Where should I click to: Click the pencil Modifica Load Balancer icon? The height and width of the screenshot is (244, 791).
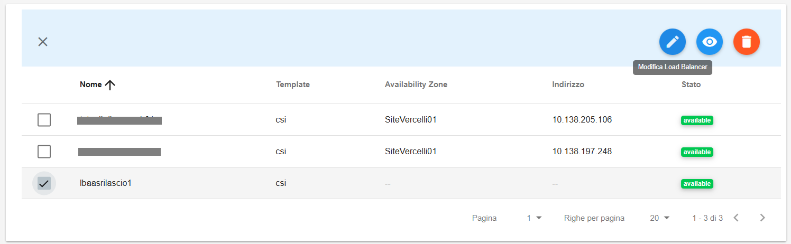pos(672,42)
